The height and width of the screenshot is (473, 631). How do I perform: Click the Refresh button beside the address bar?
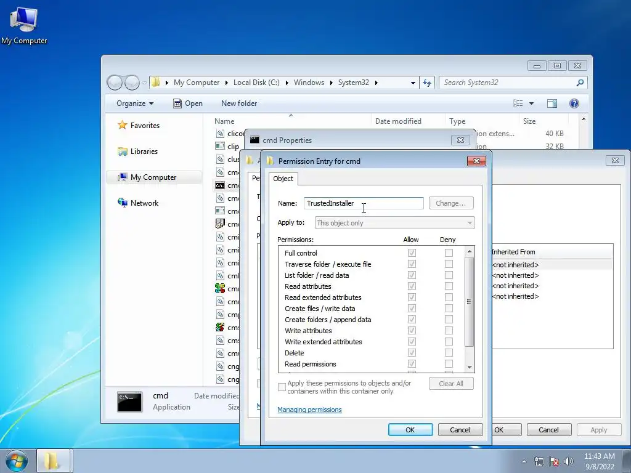click(x=427, y=83)
